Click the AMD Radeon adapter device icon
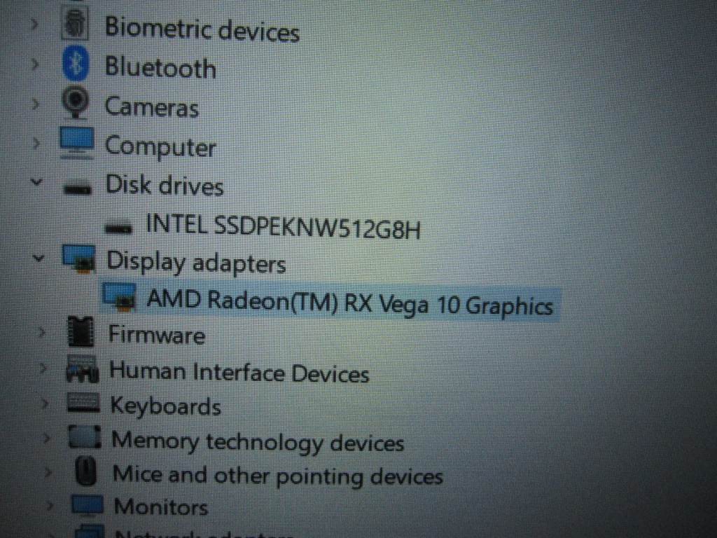The height and width of the screenshot is (538, 717). (x=120, y=296)
